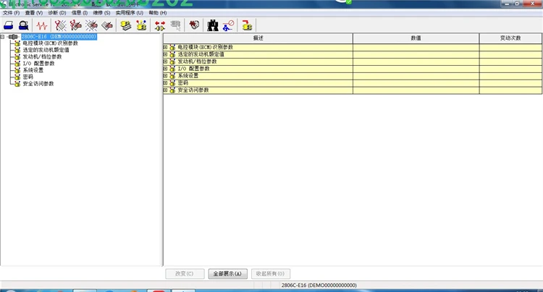The image size is (543, 292).
Task: Open the 维修 (S) menu
Action: click(101, 13)
